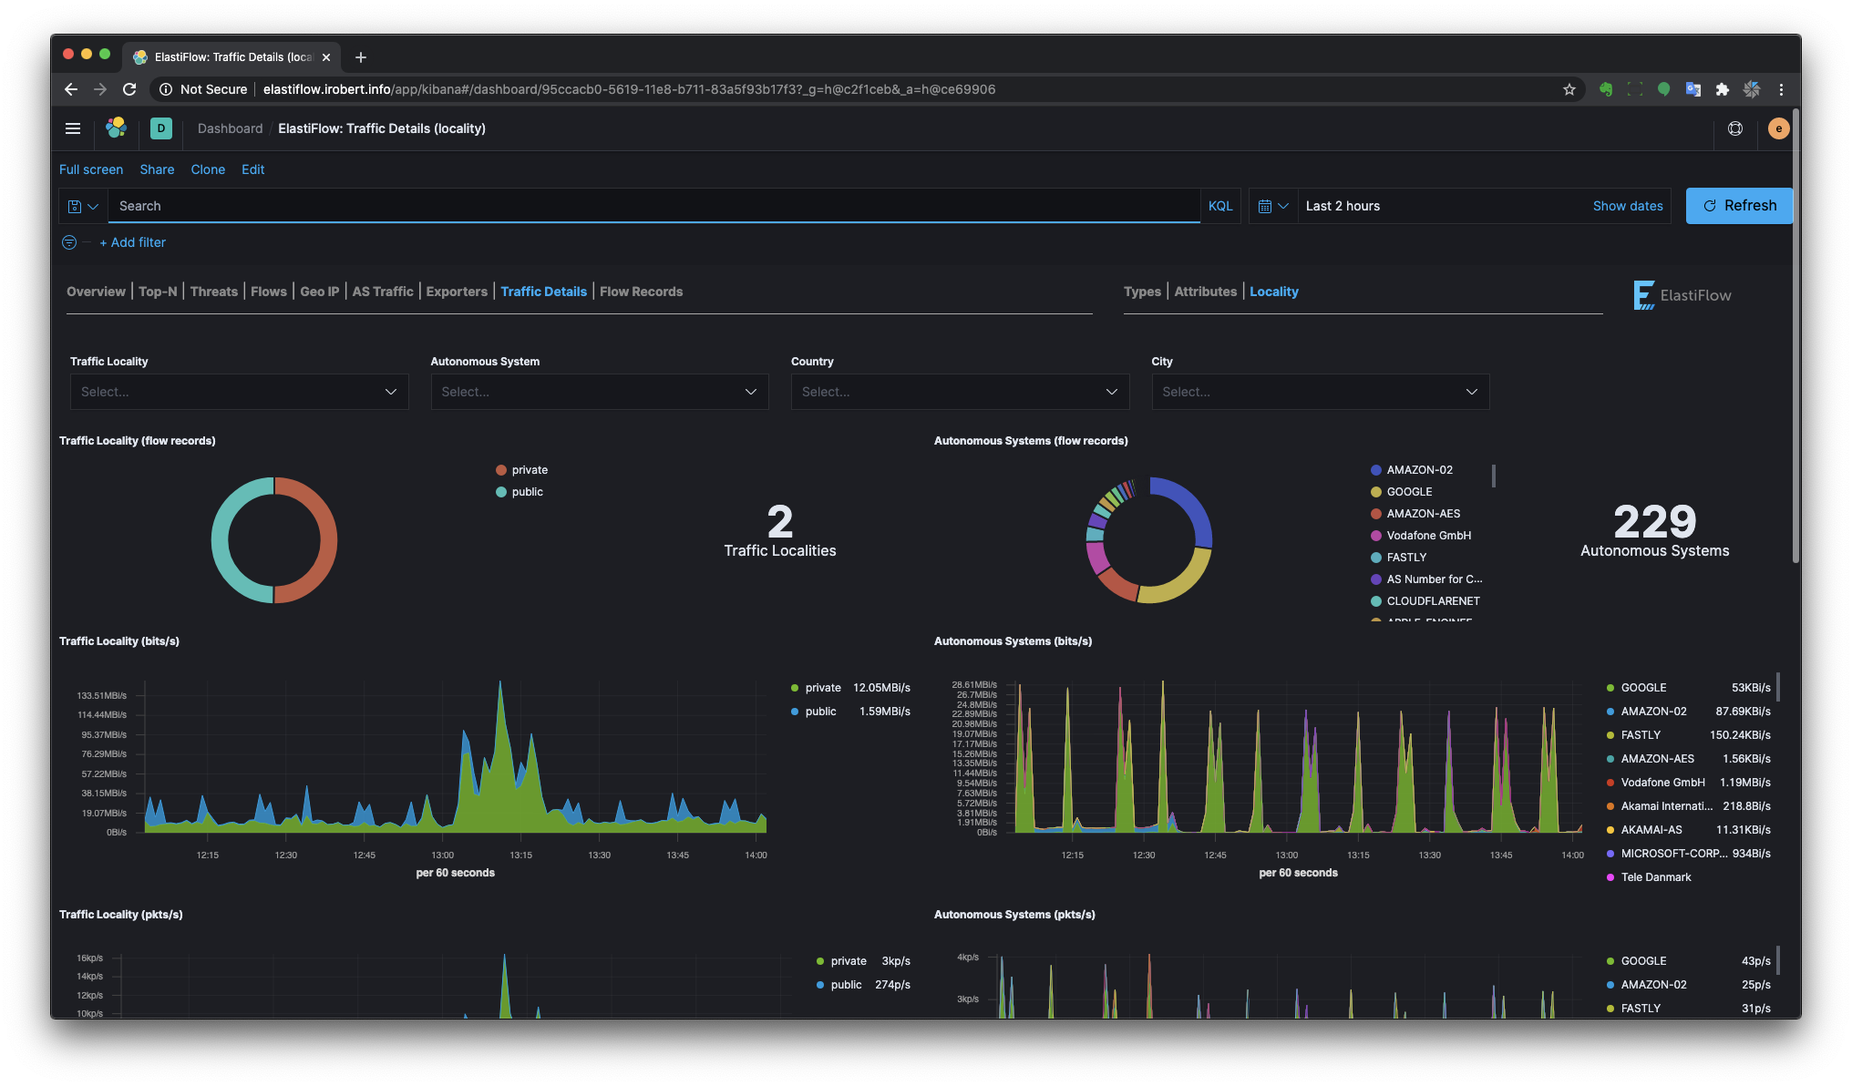
Task: Switch to the Types sub-tab
Action: pos(1142,292)
